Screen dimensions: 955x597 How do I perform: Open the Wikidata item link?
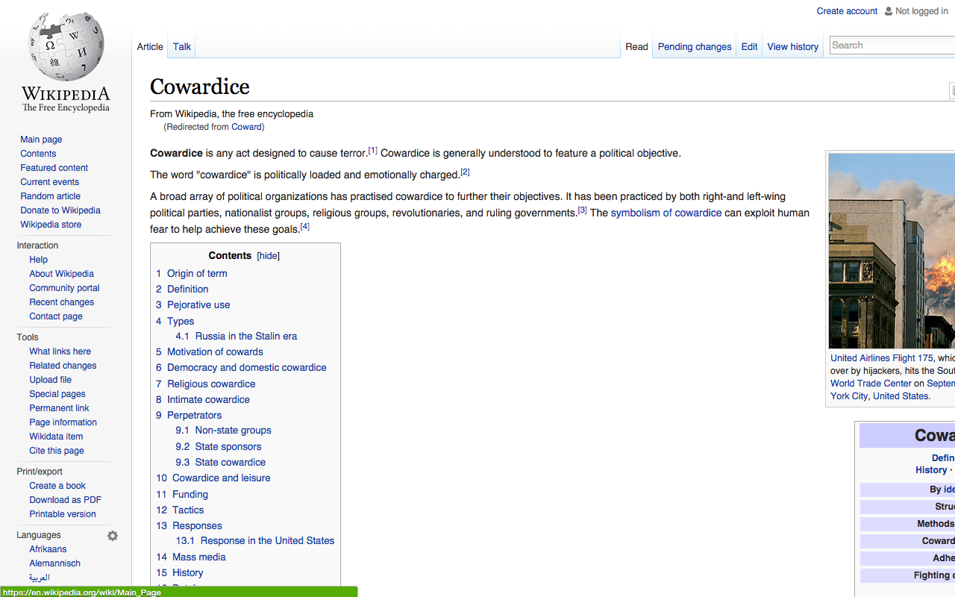[56, 437]
